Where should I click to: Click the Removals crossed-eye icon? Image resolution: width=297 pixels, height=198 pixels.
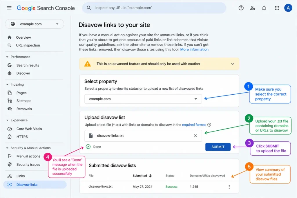tap(10, 109)
